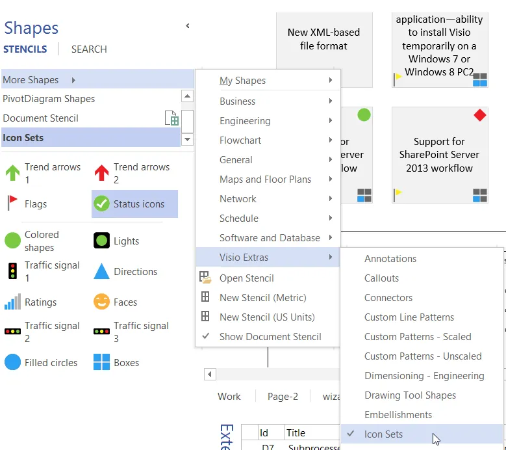
Task: Select Document Stencil in list
Action: click(90, 118)
